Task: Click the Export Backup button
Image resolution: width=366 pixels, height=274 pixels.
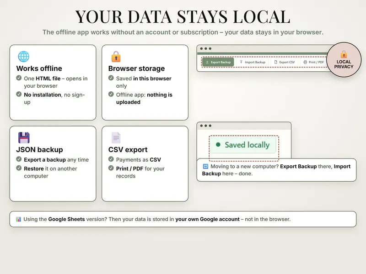Action: click(x=218, y=62)
